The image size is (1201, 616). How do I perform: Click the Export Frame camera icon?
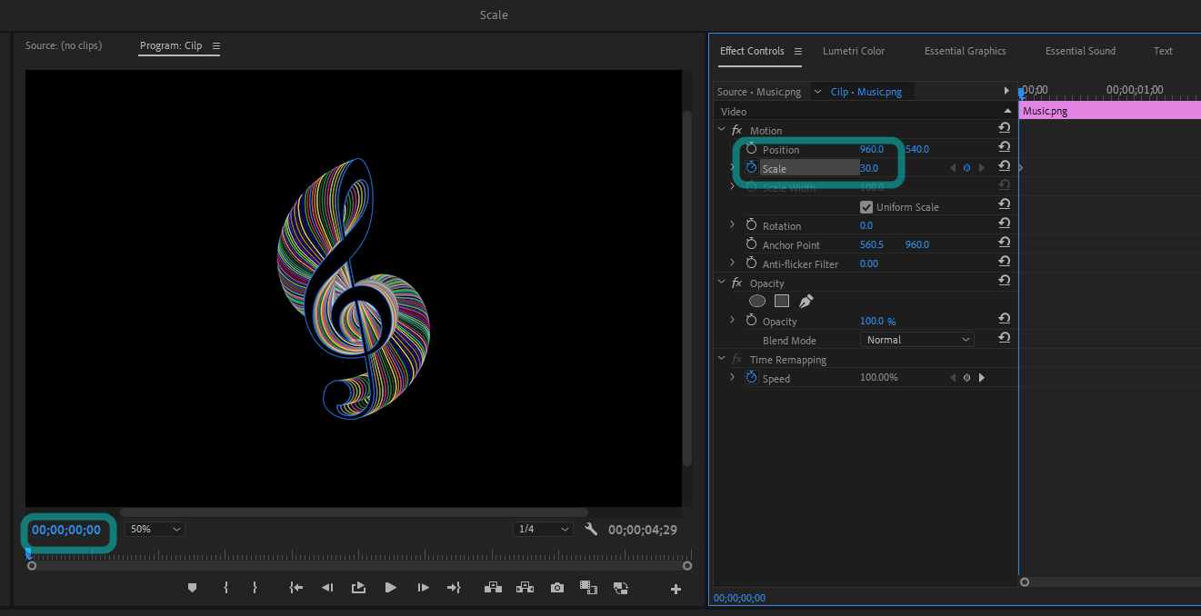pyautogui.click(x=556, y=588)
